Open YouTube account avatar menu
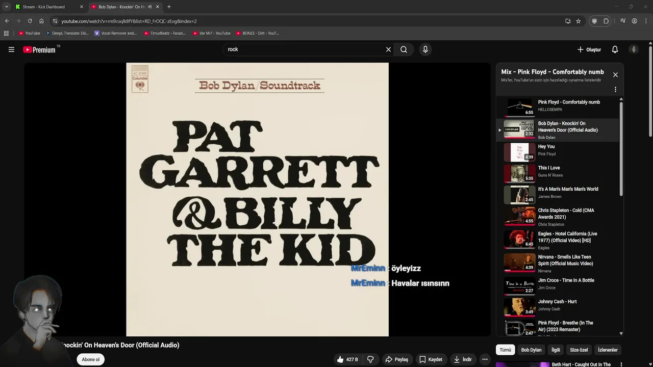 (x=634, y=49)
